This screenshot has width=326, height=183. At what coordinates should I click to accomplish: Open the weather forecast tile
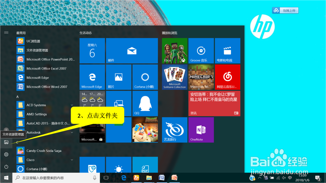click(x=92, y=99)
